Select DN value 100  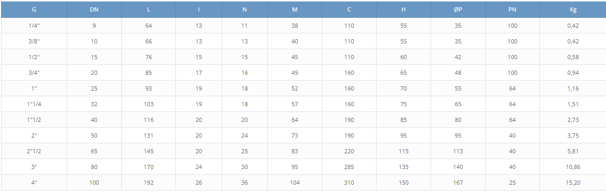[x=95, y=183]
